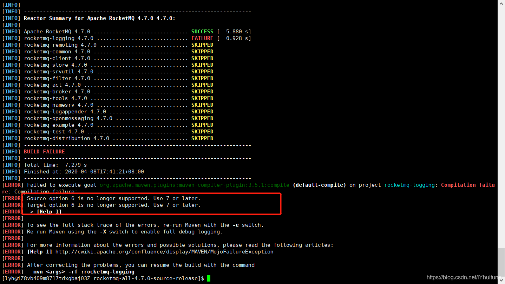Click the 'rocketmq-broker 4.7.0' line
The width and height of the screenshot is (505, 284).
point(108,92)
